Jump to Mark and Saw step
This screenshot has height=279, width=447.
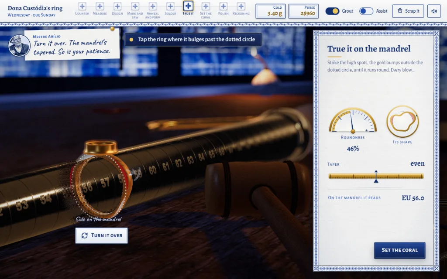[135, 6]
